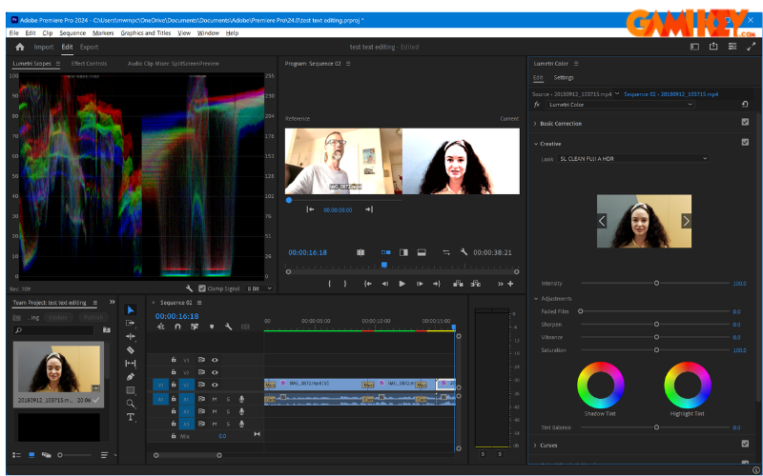Click the Extract button

(x=475, y=284)
